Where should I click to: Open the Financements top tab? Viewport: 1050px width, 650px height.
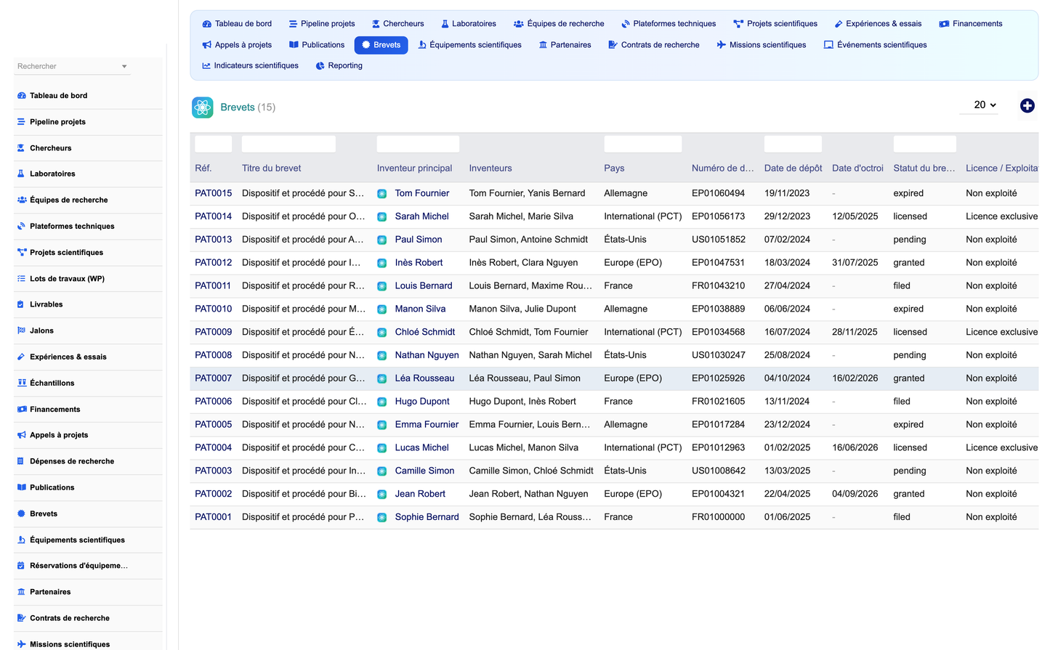(x=971, y=24)
